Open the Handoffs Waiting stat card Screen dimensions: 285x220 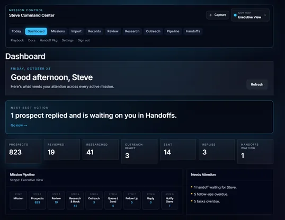[255, 151]
